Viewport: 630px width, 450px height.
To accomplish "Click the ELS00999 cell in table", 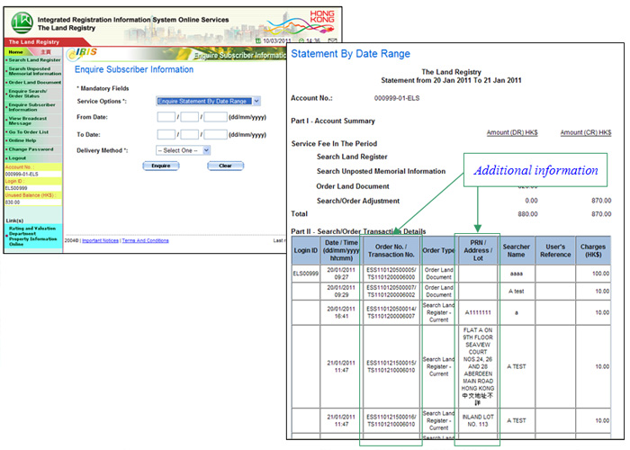I will (x=305, y=274).
